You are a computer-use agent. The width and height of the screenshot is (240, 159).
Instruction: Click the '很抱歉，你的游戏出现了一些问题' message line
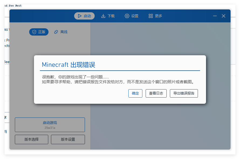point(75,77)
